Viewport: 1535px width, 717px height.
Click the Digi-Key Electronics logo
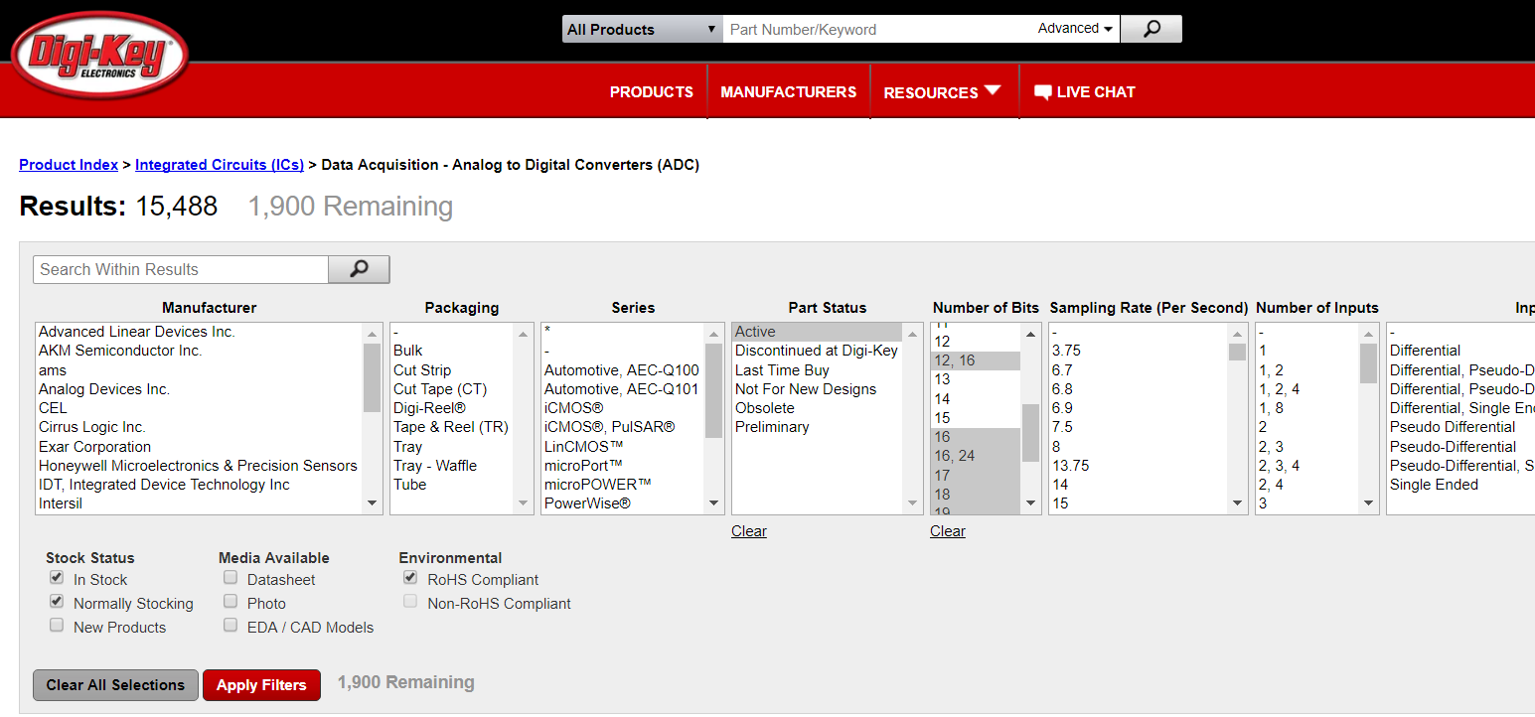[x=99, y=56]
